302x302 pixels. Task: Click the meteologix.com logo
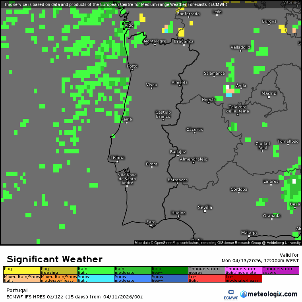click(269, 294)
